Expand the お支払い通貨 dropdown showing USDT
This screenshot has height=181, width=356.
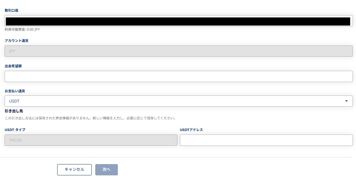pos(178,101)
